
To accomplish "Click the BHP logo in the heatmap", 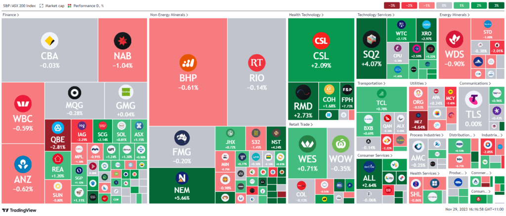I will point(188,62).
